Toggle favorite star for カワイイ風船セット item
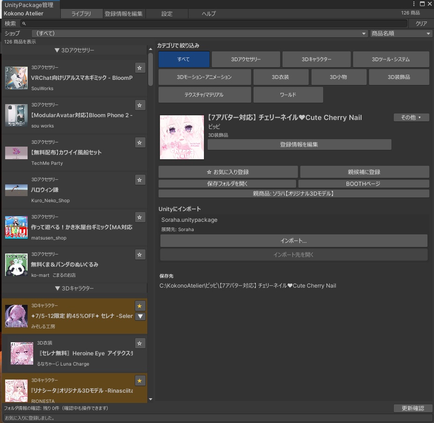 pyautogui.click(x=140, y=142)
